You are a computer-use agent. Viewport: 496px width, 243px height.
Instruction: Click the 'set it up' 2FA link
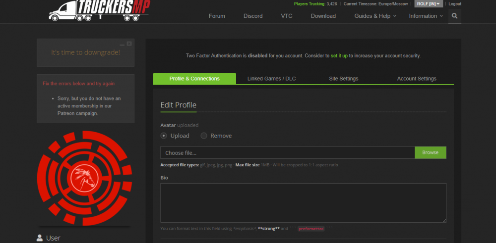339,56
